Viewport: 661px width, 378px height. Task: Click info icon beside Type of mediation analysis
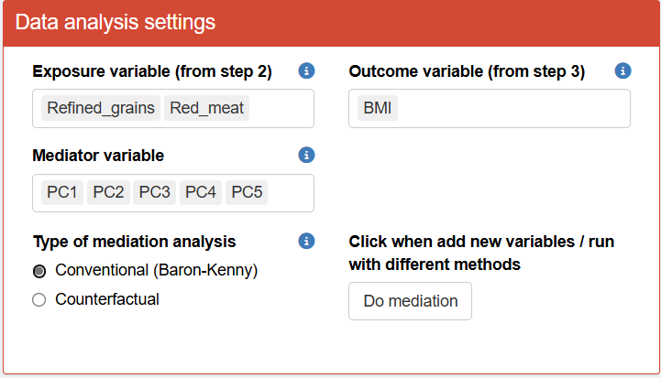tap(307, 241)
